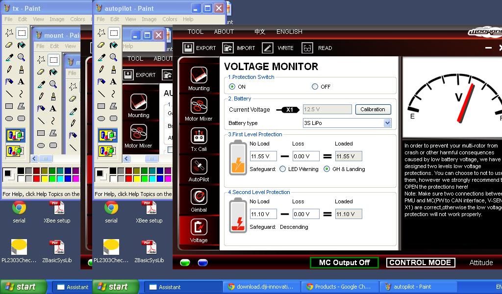Go to the Gimbal configuration icon
Image resolution: width=502 pixels, height=294 pixels.
pyautogui.click(x=199, y=199)
